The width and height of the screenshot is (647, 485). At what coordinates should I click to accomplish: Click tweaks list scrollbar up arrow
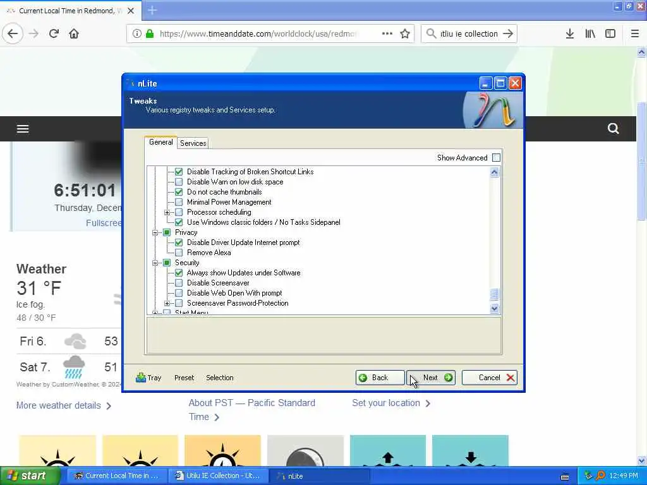[494, 172]
